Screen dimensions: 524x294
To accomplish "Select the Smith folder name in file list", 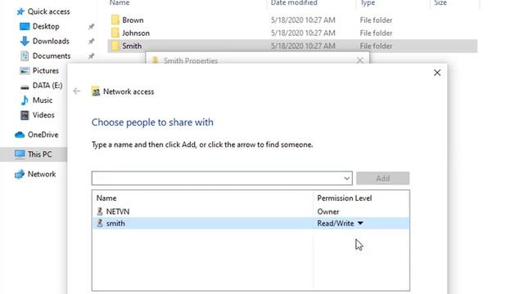I will click(x=132, y=46).
